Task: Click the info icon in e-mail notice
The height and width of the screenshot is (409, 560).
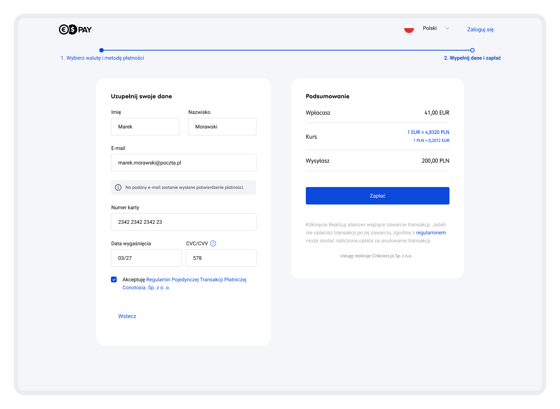Action: point(118,187)
